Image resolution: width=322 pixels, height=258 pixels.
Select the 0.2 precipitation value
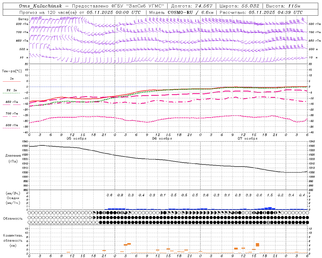pos(281,195)
